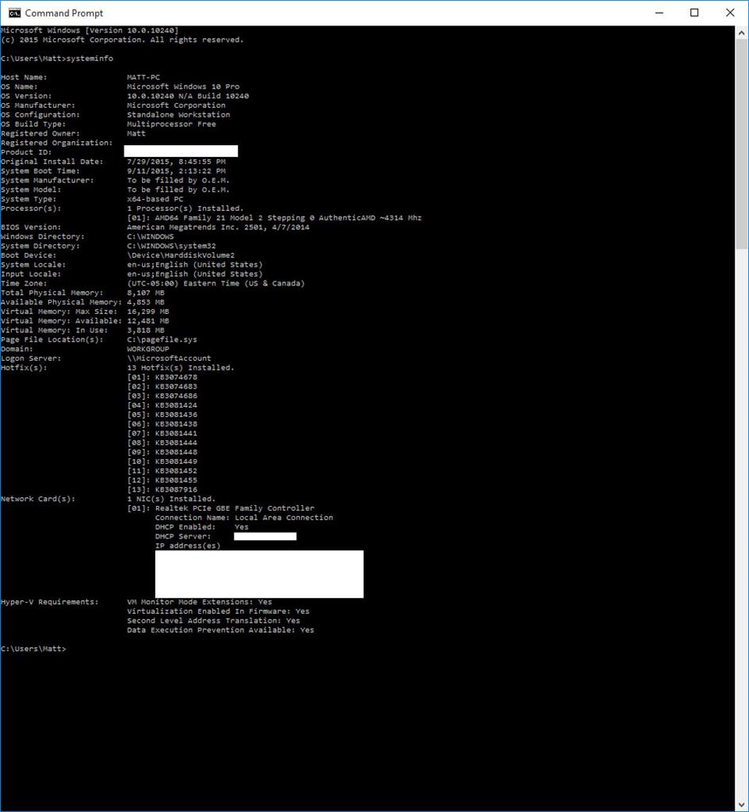Click the final 'C:\Users\Matt>' prompt
This screenshot has height=812, width=749.
tap(33, 649)
